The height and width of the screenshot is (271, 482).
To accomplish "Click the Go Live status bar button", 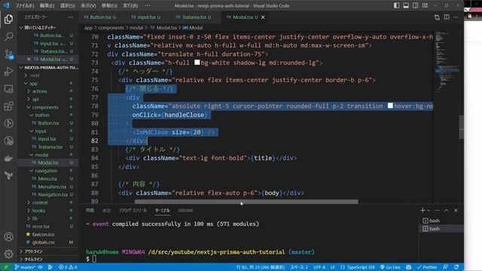I will coord(390,267).
